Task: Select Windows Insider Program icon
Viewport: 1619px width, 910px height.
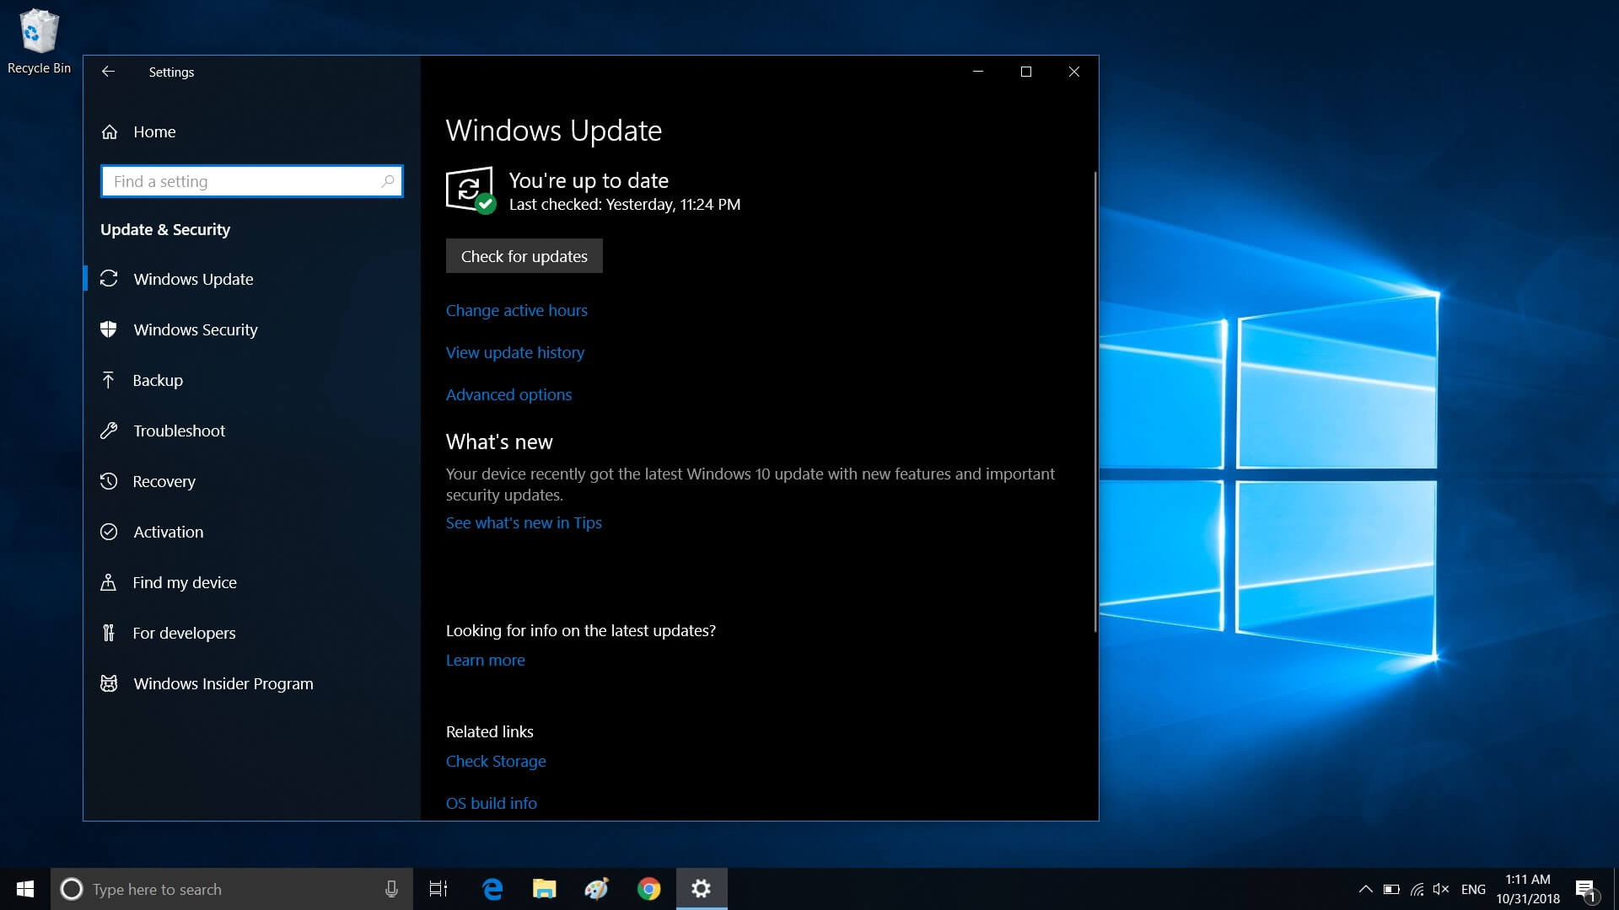Action: point(109,683)
